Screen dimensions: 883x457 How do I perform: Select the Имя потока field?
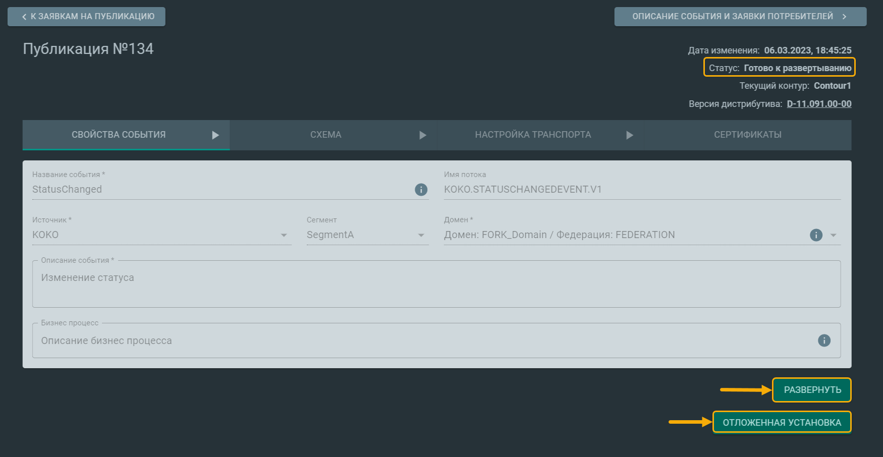pos(642,190)
